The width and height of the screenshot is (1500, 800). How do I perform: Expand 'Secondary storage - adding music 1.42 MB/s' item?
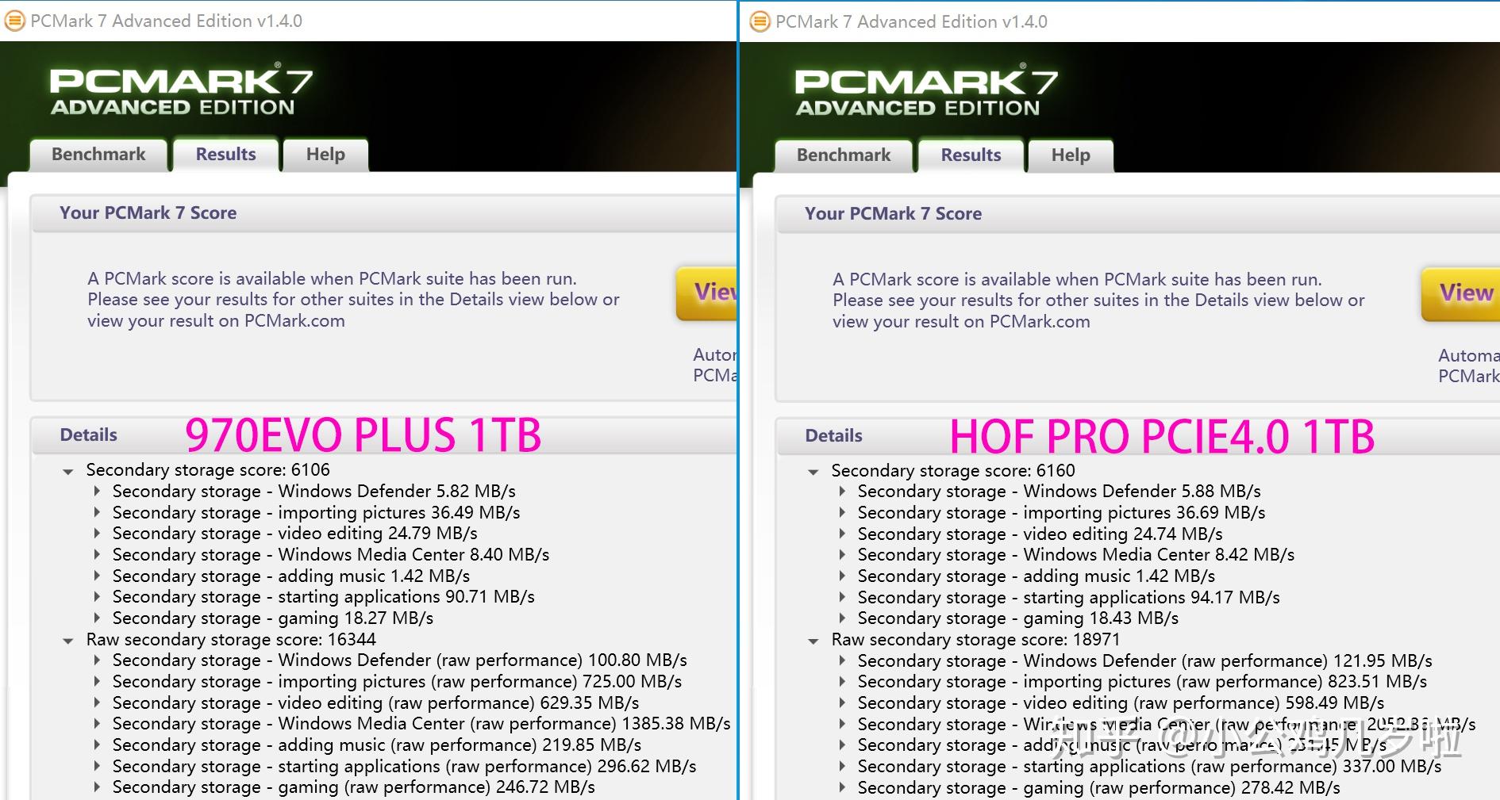[98, 576]
